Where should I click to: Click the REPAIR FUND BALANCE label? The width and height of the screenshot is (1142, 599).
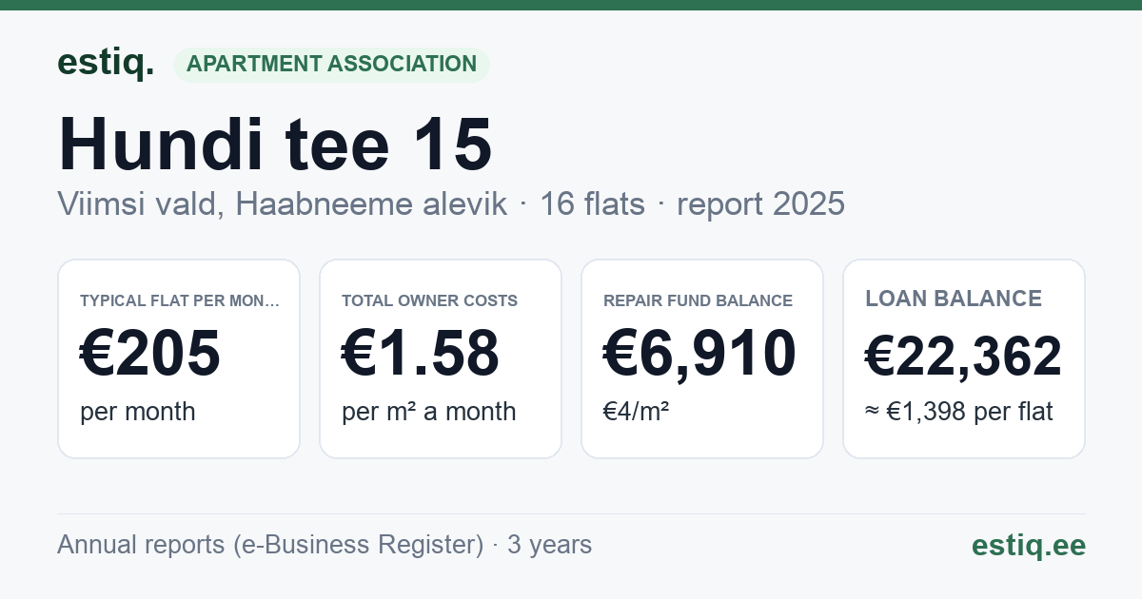(699, 300)
